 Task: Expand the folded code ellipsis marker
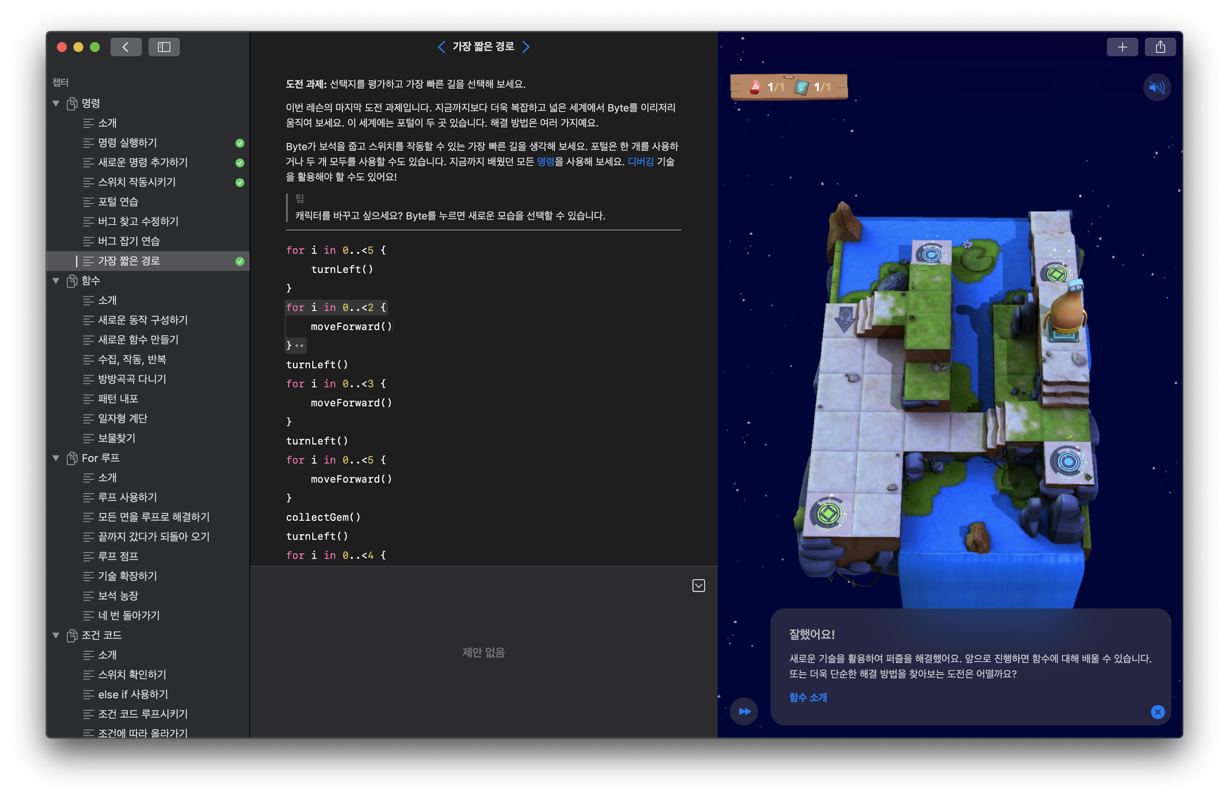tap(299, 345)
